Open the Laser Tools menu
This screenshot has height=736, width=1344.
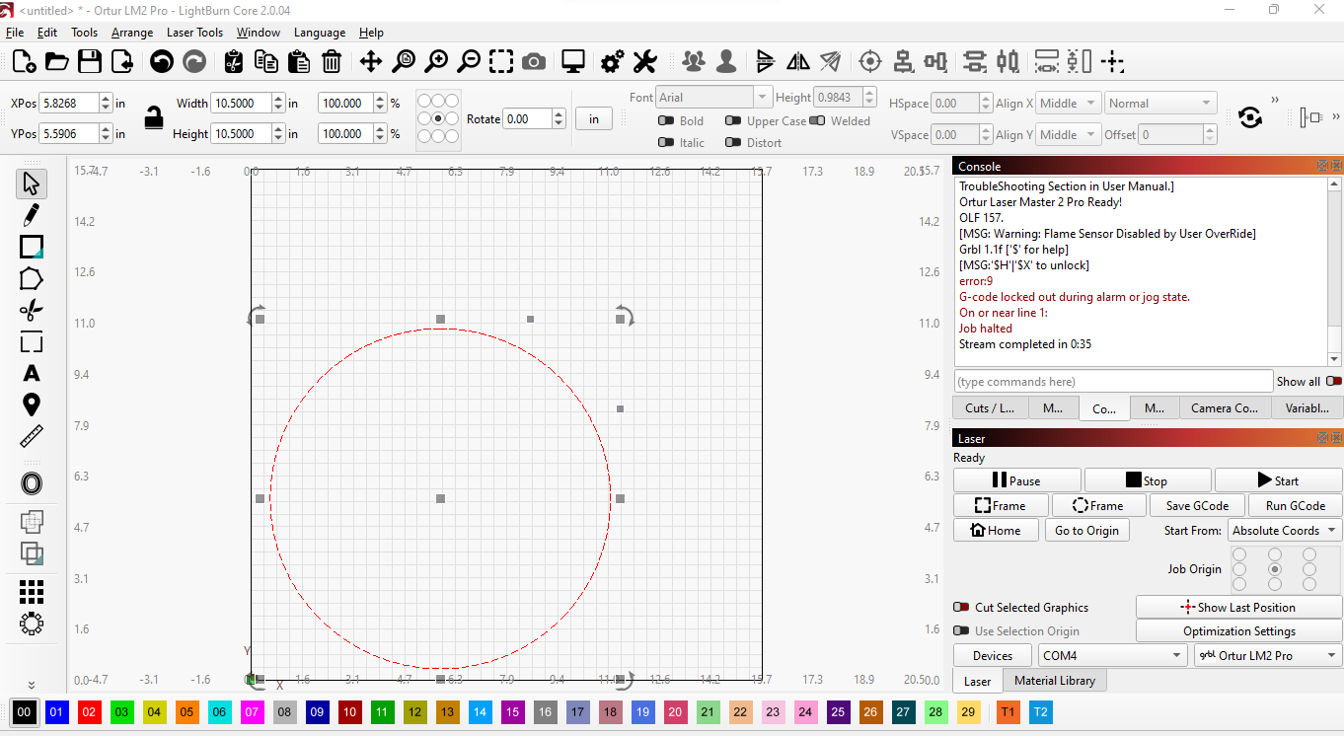coord(194,33)
